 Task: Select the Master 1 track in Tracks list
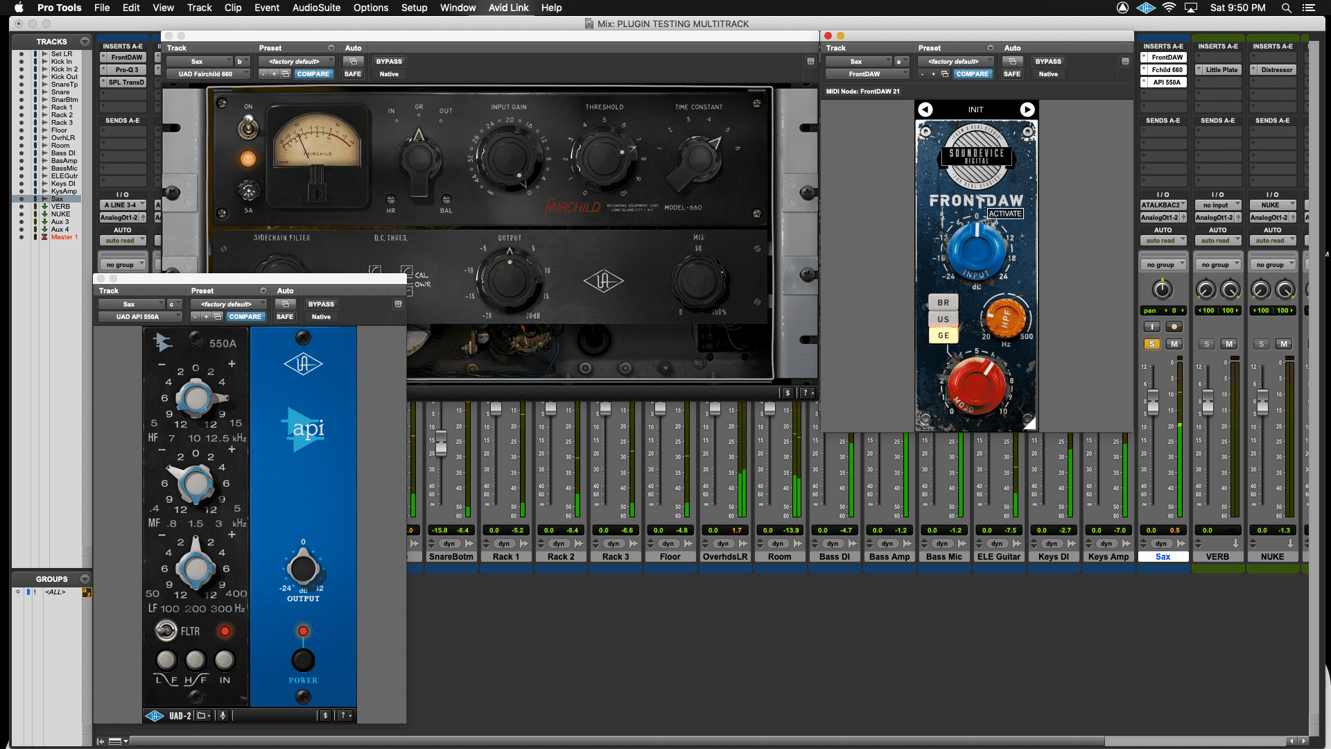[x=64, y=237]
